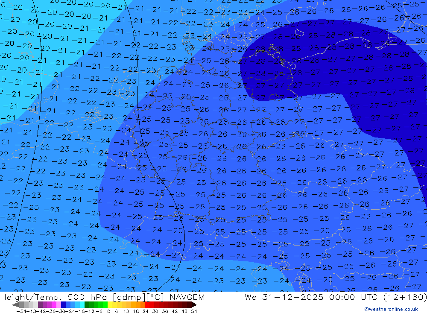427x313 pixels.
Task: Click the [gdmp][°C] units label
Action: coord(139,297)
